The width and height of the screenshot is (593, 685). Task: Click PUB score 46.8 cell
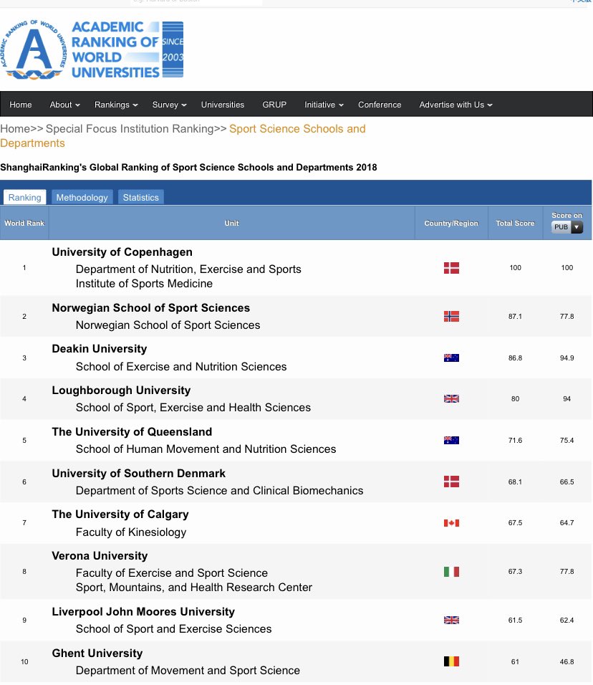(x=567, y=661)
